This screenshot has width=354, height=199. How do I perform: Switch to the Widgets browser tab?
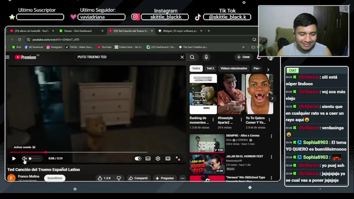point(179,31)
